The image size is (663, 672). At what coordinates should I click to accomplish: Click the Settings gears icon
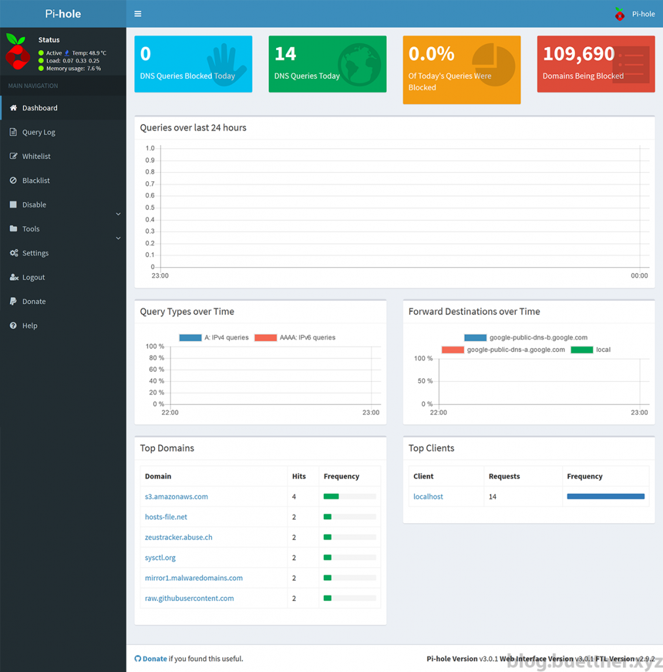pos(13,253)
